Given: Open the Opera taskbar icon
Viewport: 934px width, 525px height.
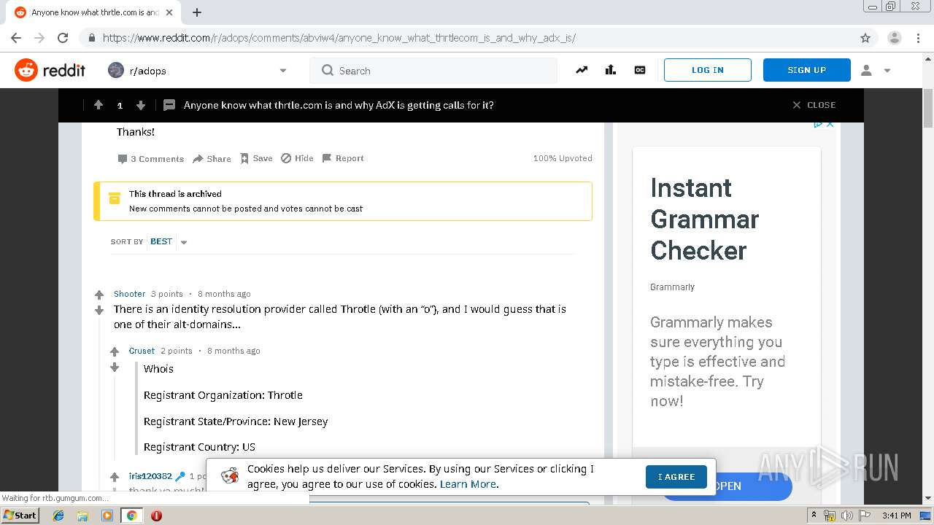Looking at the screenshot, I should click(156, 516).
